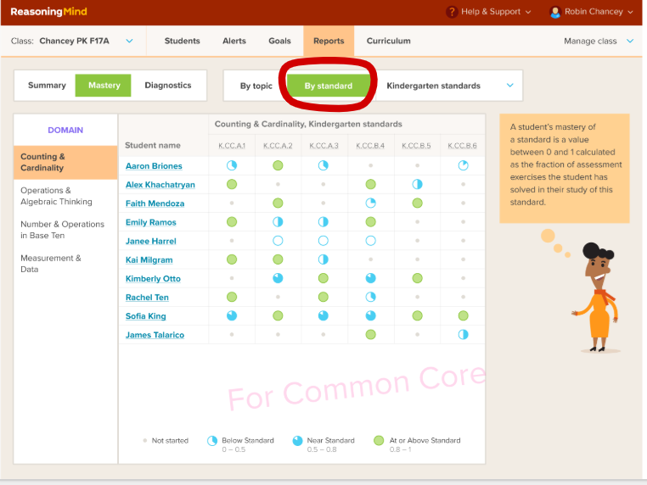The image size is (647, 485).
Task: Click the Help & Support question mark icon
Action: point(452,12)
